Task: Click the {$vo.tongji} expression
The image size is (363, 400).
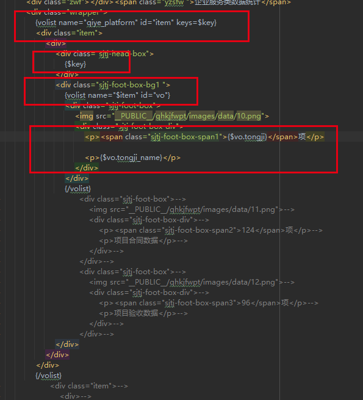Action: (247, 137)
